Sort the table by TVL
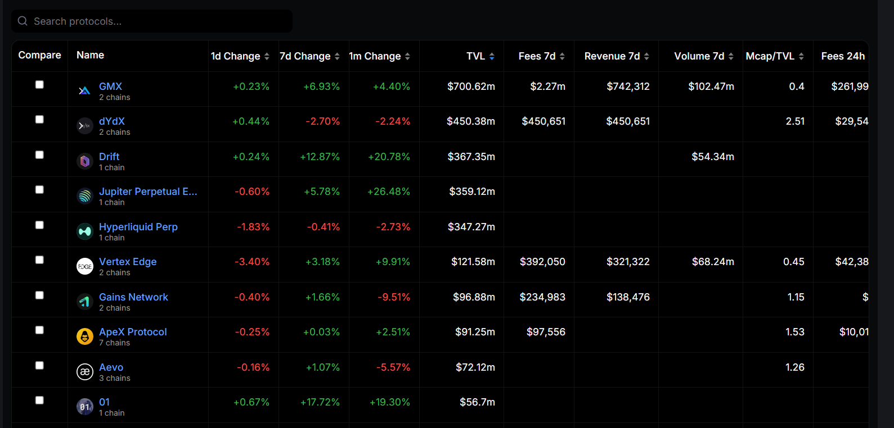The height and width of the screenshot is (428, 894). 480,56
